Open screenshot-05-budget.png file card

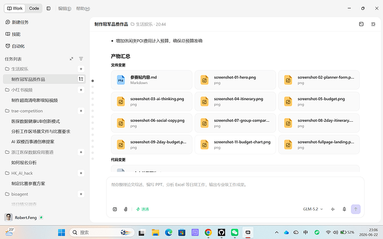(319, 101)
